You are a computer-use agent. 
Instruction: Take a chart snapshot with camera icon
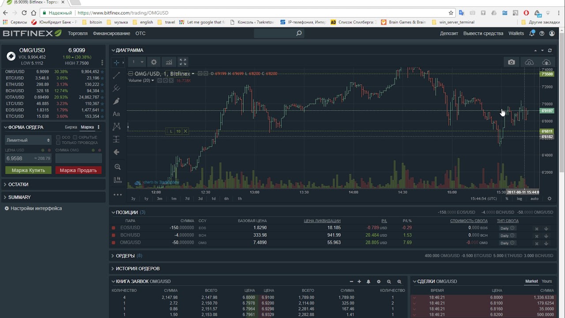click(512, 62)
